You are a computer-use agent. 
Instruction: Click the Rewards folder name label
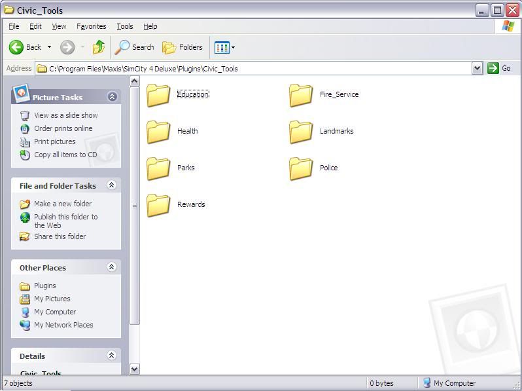191,204
